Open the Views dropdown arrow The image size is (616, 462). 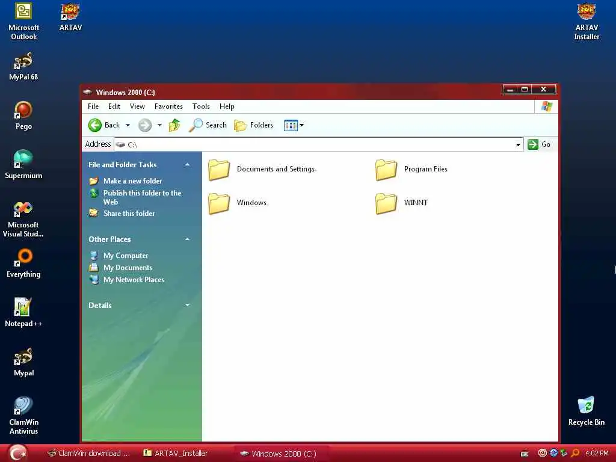pyautogui.click(x=302, y=125)
